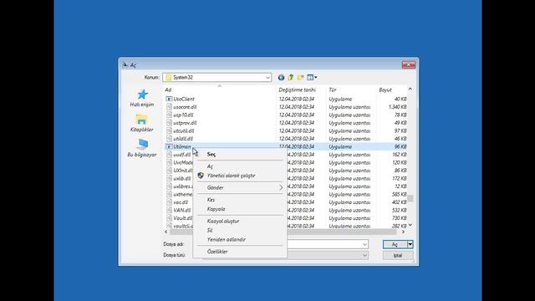The height and width of the screenshot is (301, 535).
Task: Create a new folder
Action: 300,78
